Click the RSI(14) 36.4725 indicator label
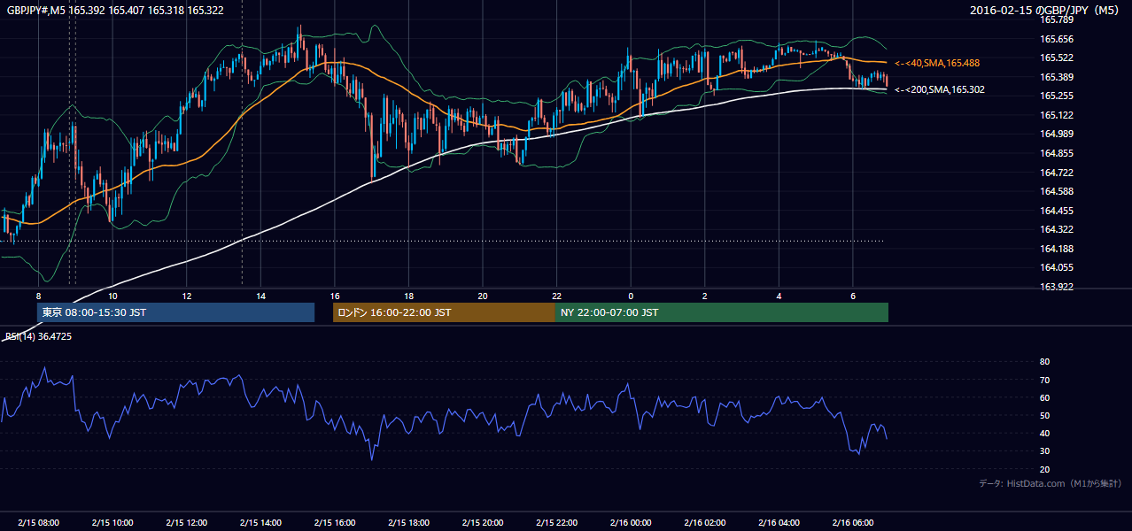 point(39,336)
